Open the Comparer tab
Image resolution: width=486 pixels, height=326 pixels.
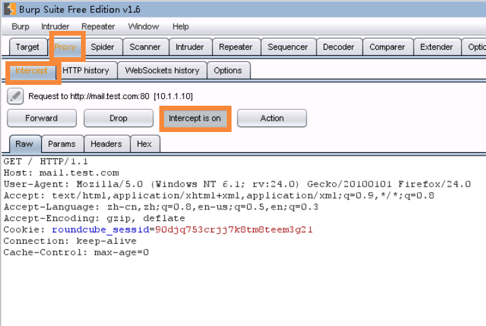point(387,47)
